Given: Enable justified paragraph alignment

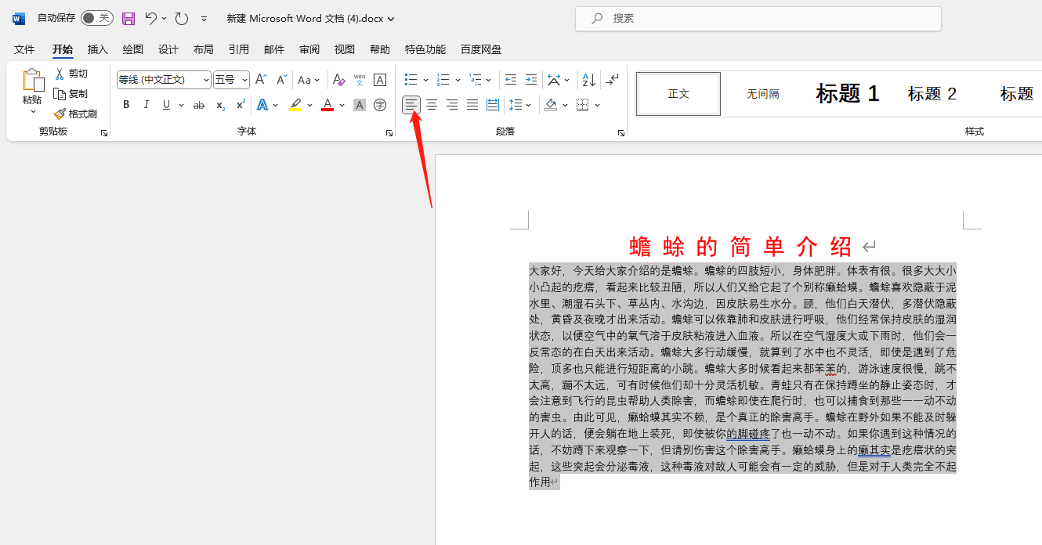Looking at the screenshot, I should tap(472, 104).
